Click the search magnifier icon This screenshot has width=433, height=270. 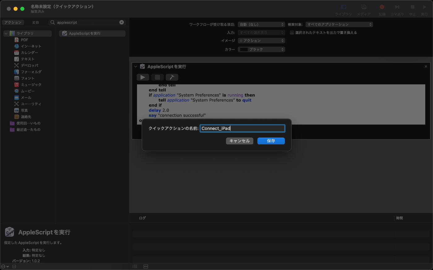[53, 22]
